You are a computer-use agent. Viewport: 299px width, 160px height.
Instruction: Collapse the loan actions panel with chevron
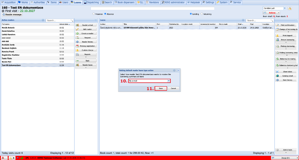296,20
